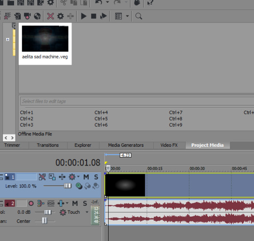Click the audio Vol slider handle

click(48, 212)
